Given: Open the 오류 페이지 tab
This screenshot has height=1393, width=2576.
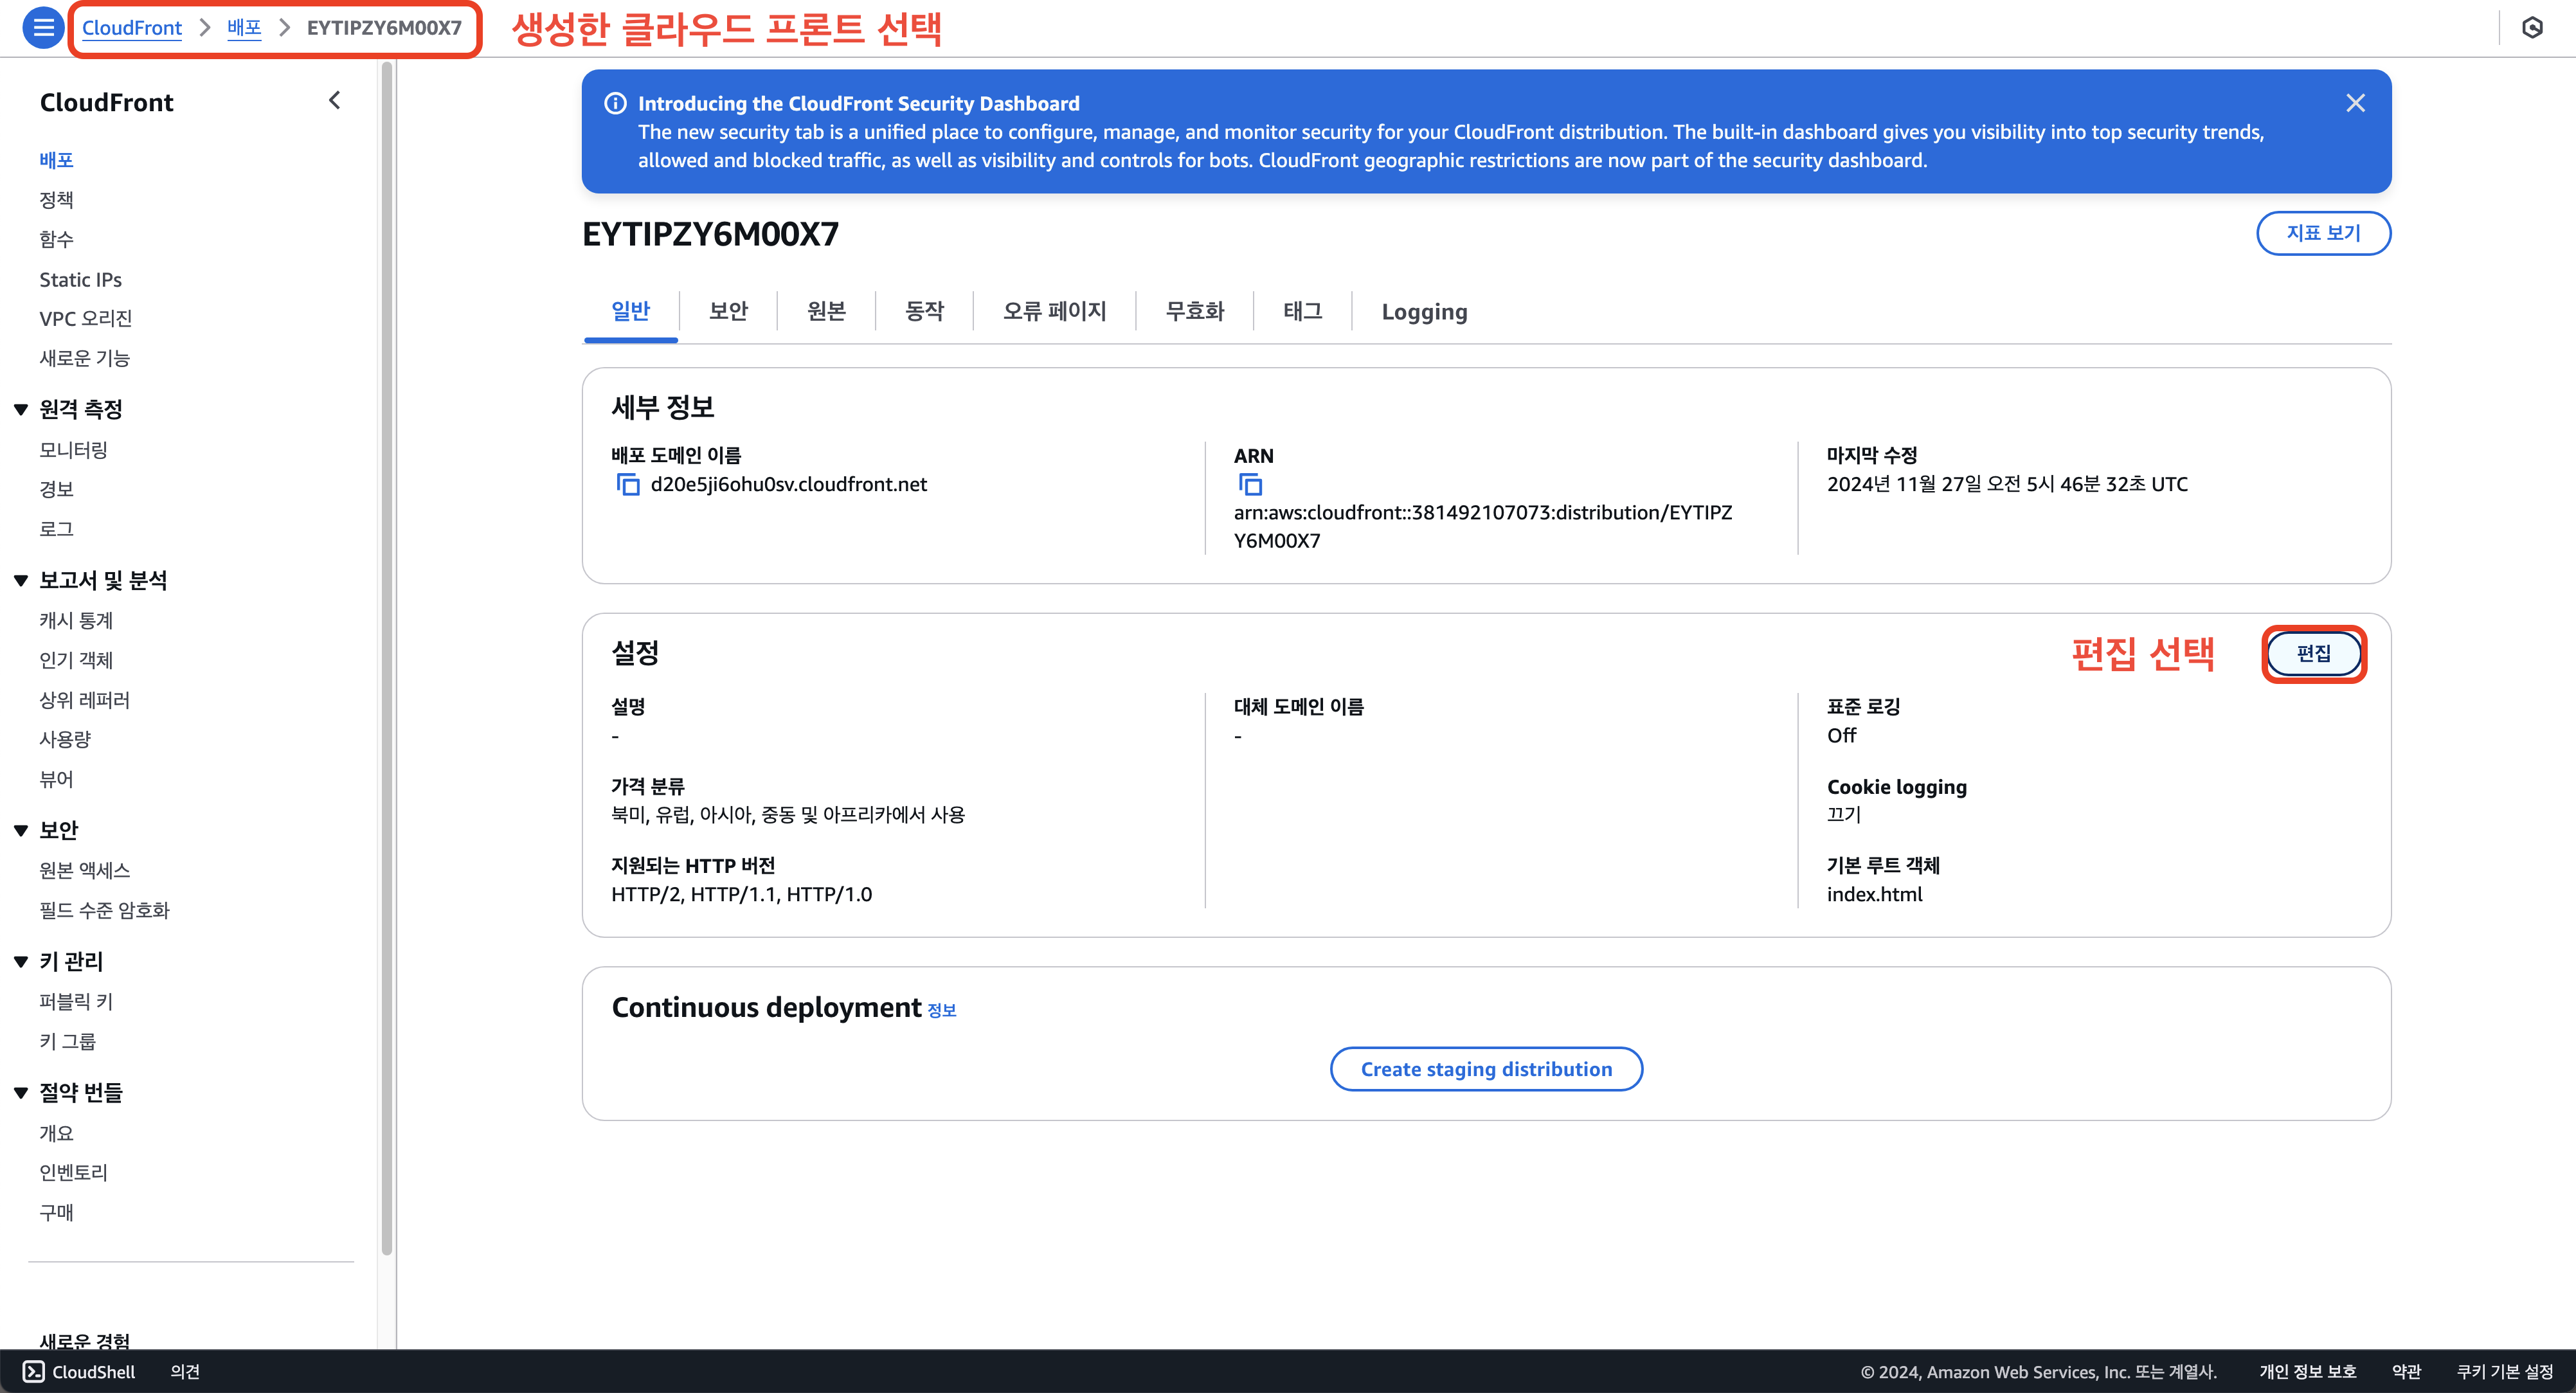Looking at the screenshot, I should (1055, 311).
